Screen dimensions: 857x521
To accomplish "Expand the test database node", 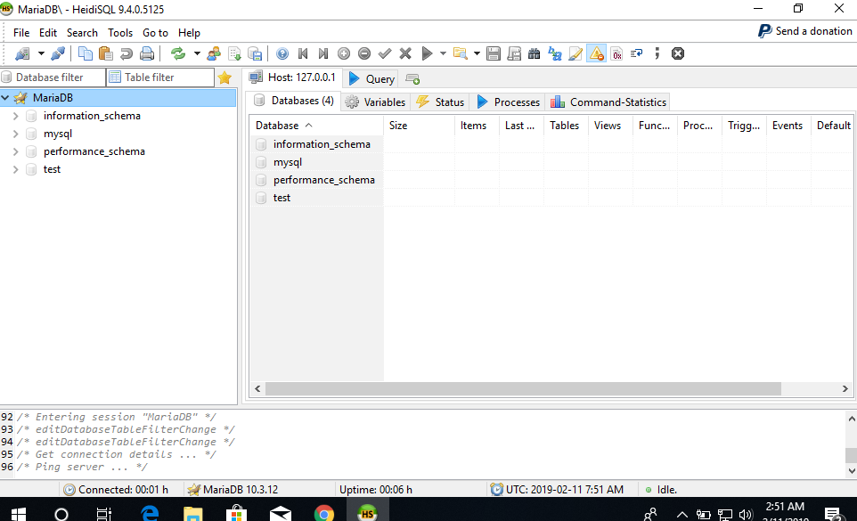I will (x=15, y=169).
